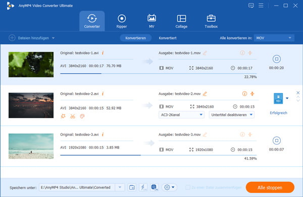Image resolution: width=303 pixels, height=197 pixels.
Task: Switch to the Ripper tab
Action: (122, 21)
